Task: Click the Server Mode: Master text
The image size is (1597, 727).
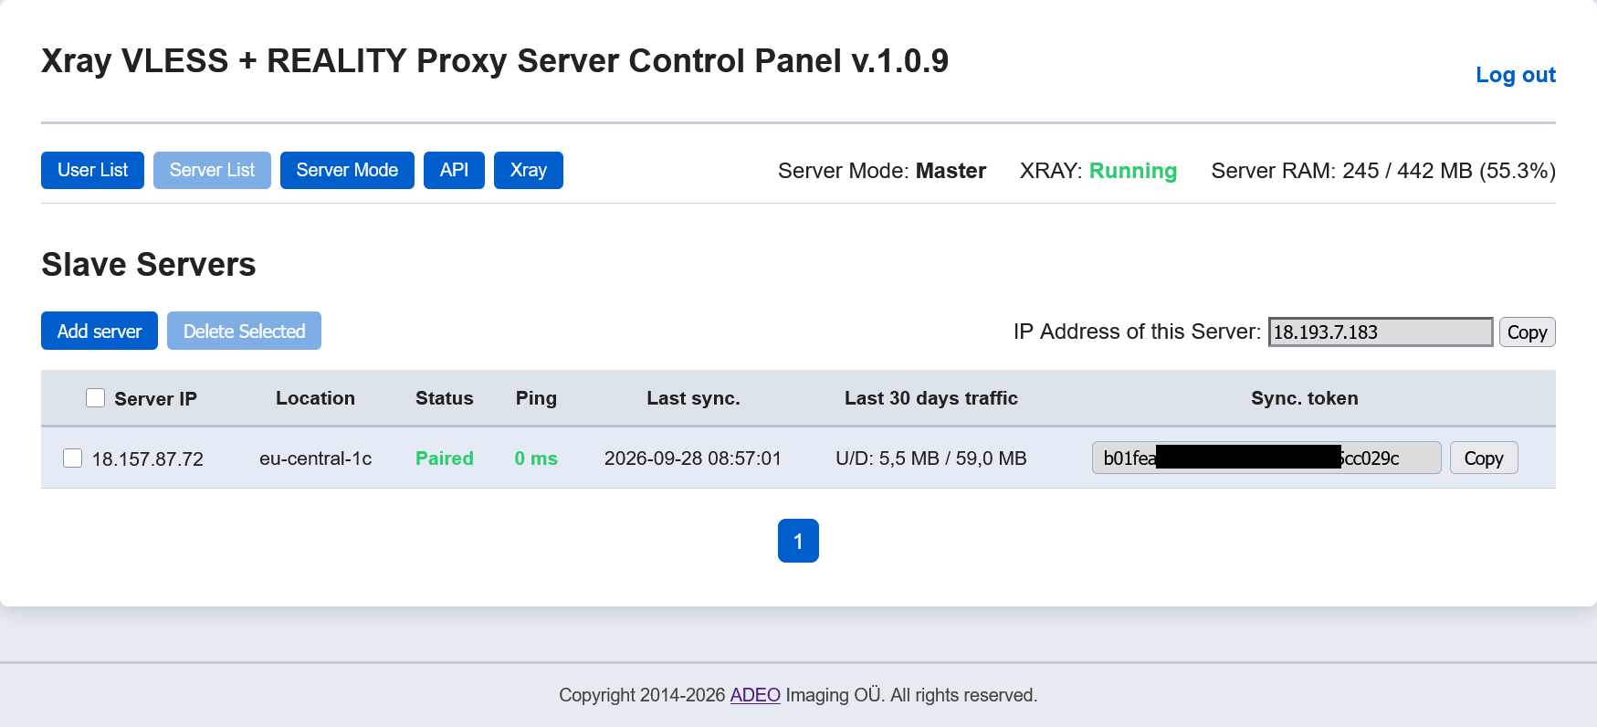Action: [x=882, y=171]
